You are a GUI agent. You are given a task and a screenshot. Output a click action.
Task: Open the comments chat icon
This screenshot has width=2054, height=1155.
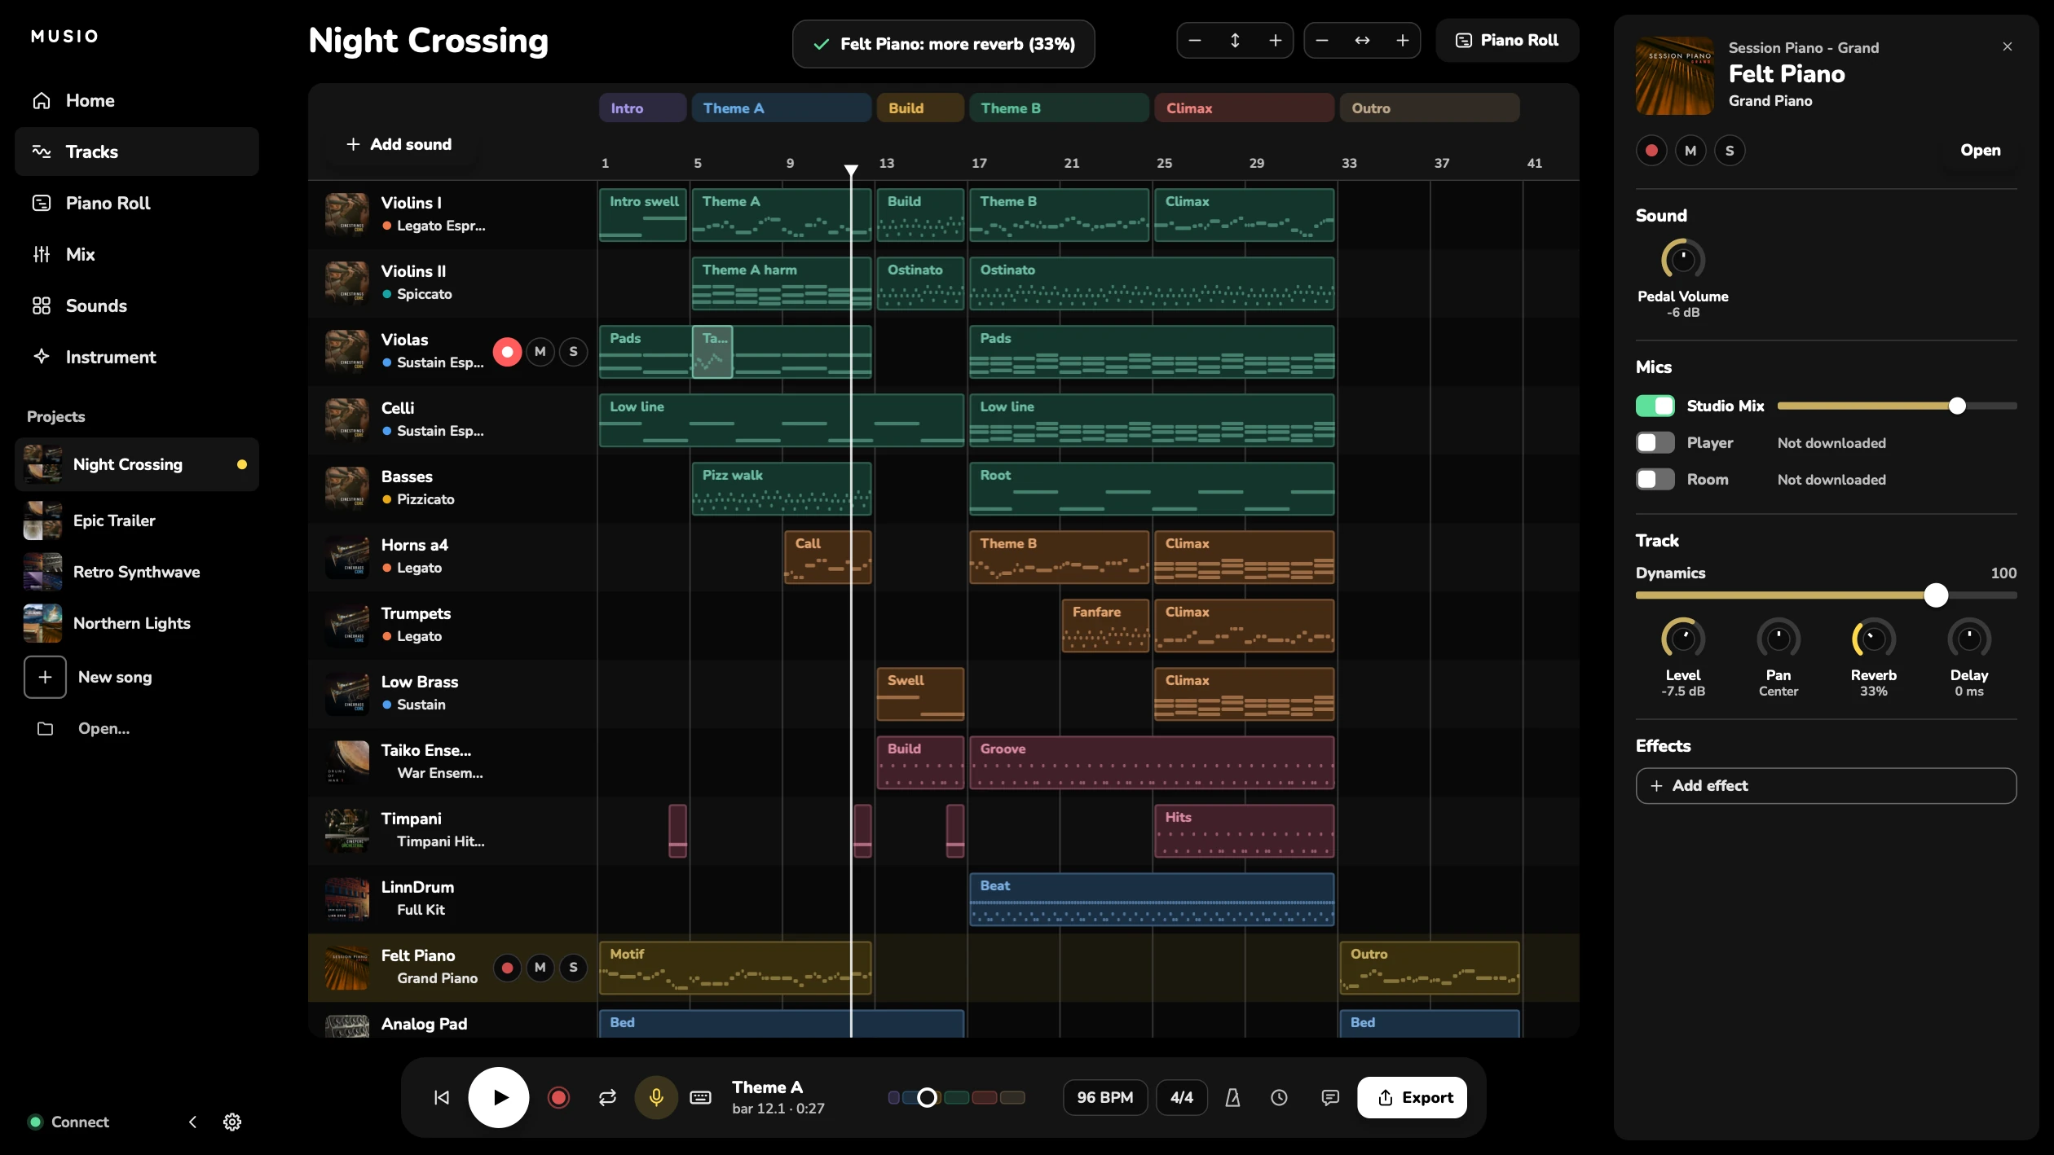coord(1330,1097)
